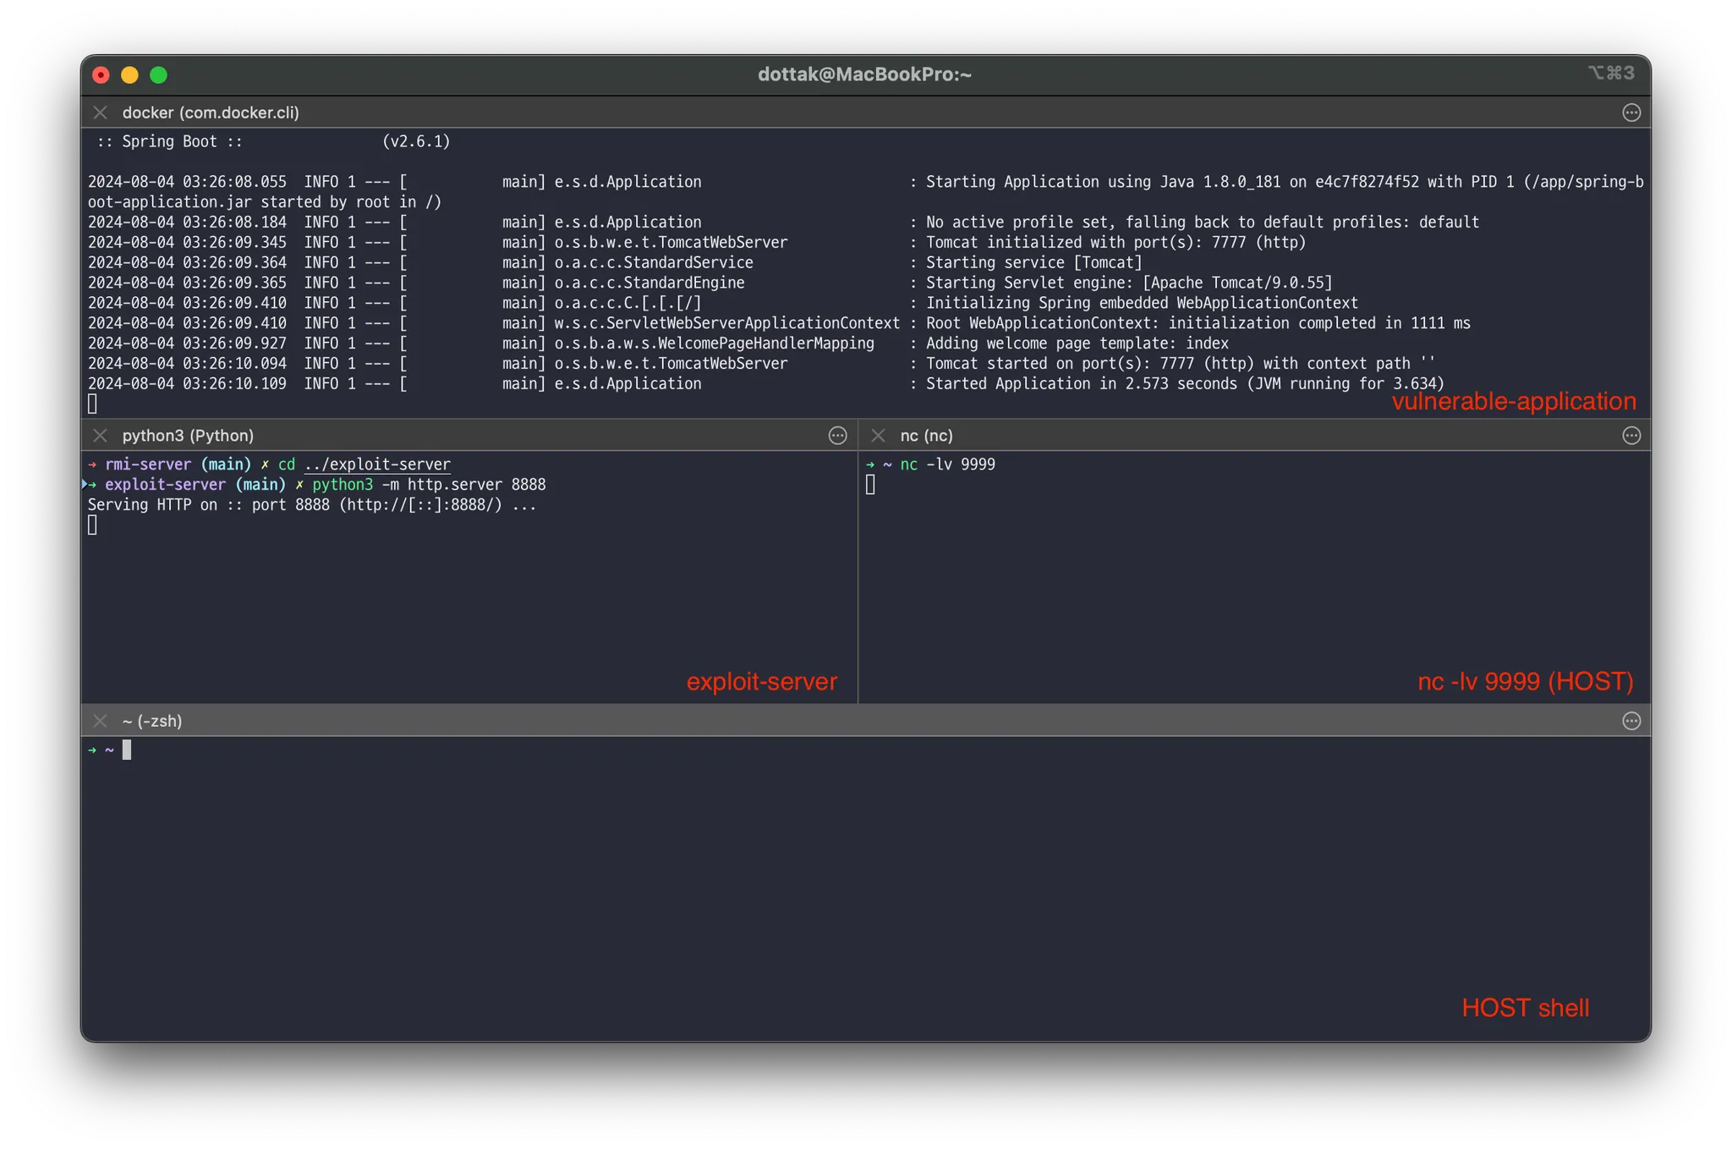
Task: Click the ../exploit-server underlined path
Action: coord(377,465)
